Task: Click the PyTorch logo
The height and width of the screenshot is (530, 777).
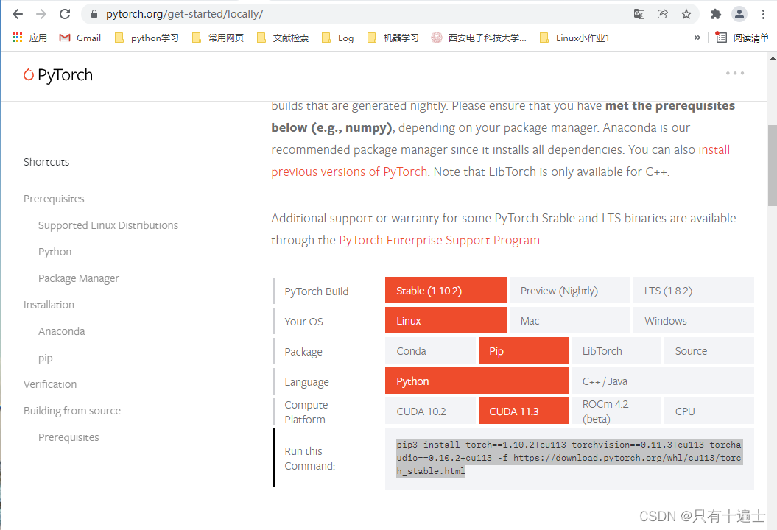Action: tap(58, 75)
